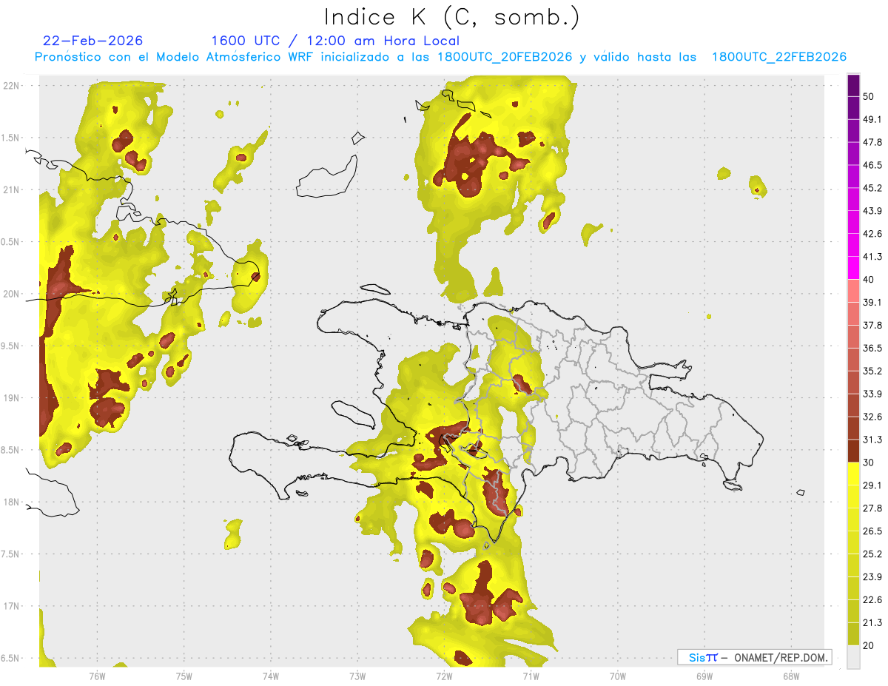
Task: Click the 'Indice K (C, somb.)' title
Action: (x=452, y=17)
